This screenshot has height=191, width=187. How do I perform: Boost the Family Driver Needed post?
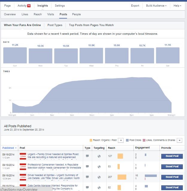coord(172,156)
